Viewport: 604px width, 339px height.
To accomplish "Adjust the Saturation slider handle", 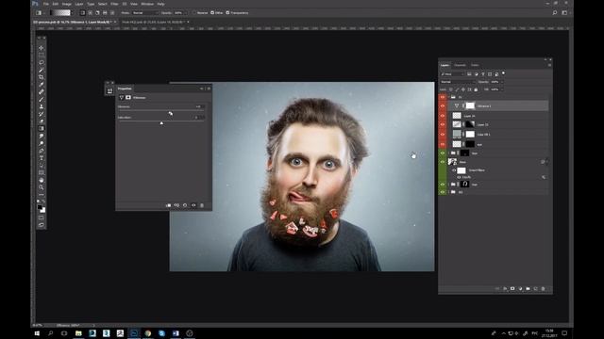I will point(161,123).
